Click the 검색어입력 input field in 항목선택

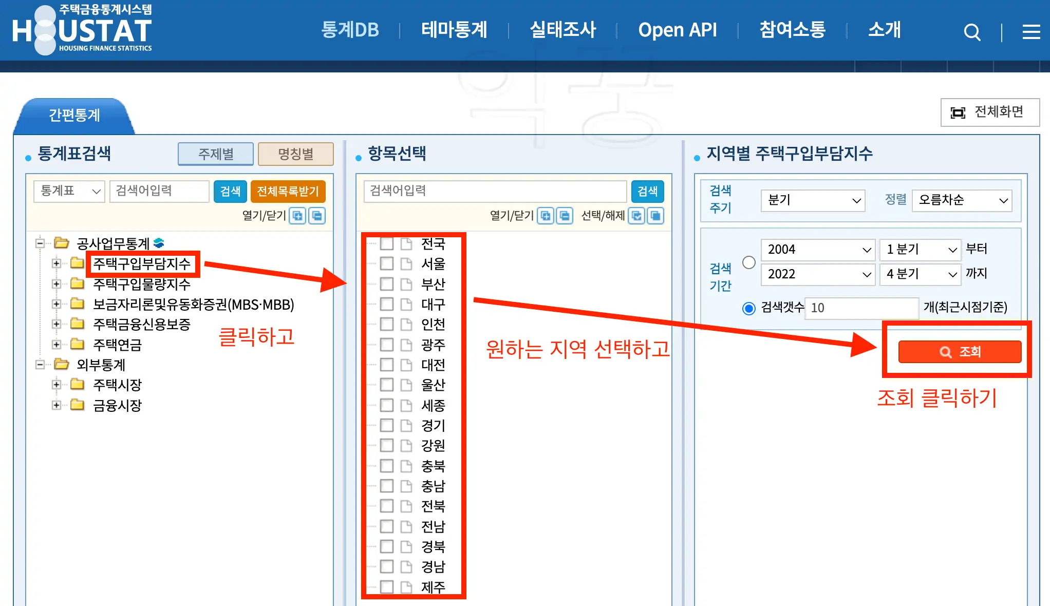pos(493,191)
